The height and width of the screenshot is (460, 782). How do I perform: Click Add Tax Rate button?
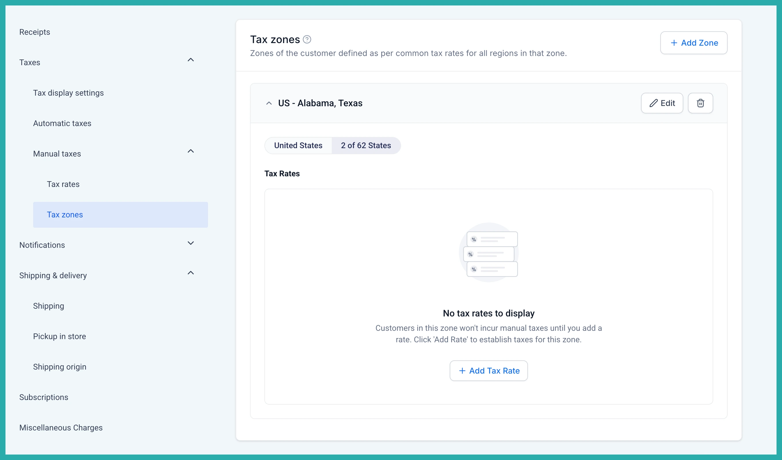point(489,370)
